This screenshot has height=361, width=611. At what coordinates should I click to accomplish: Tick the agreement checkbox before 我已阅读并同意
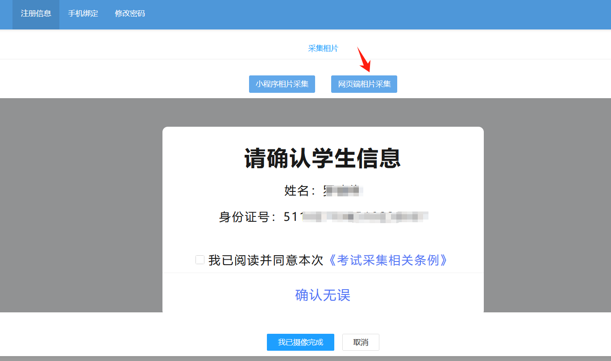coord(200,260)
